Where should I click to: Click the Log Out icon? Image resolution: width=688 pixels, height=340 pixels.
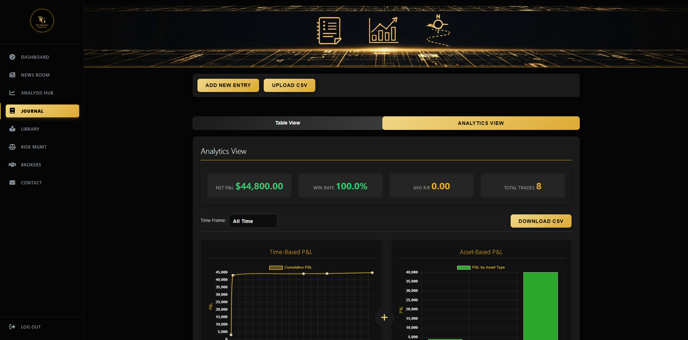click(12, 327)
